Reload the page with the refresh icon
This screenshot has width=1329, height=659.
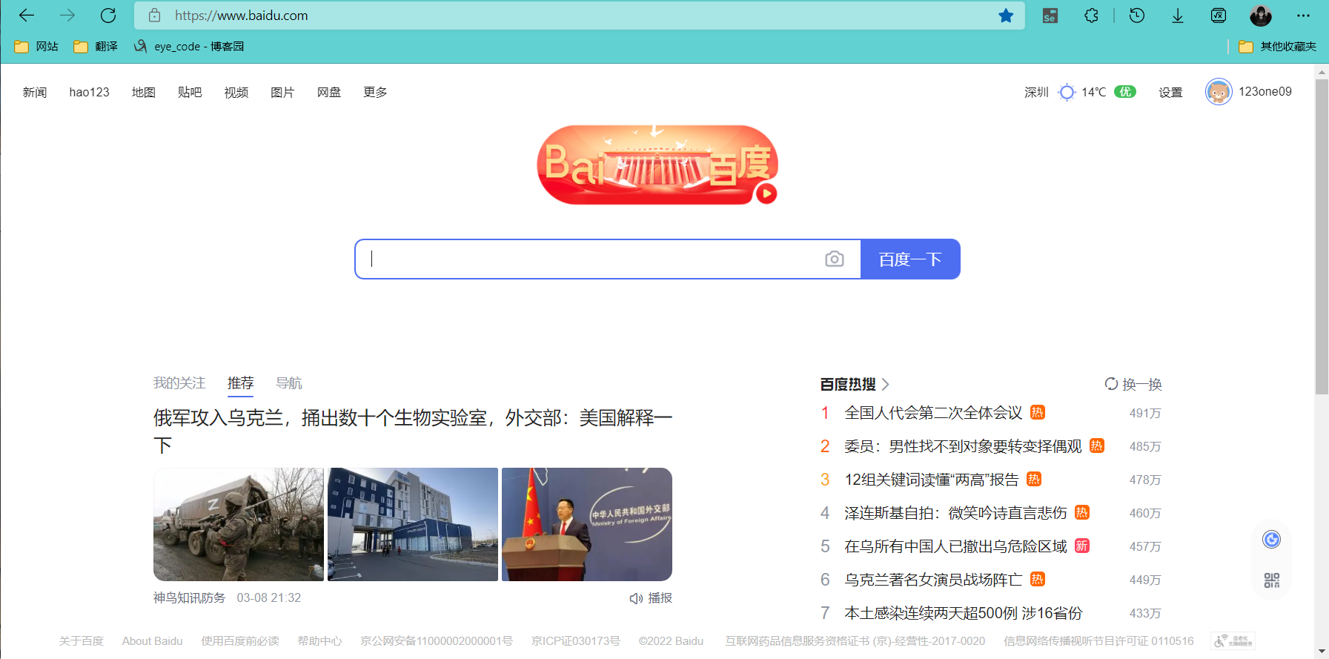tap(108, 16)
